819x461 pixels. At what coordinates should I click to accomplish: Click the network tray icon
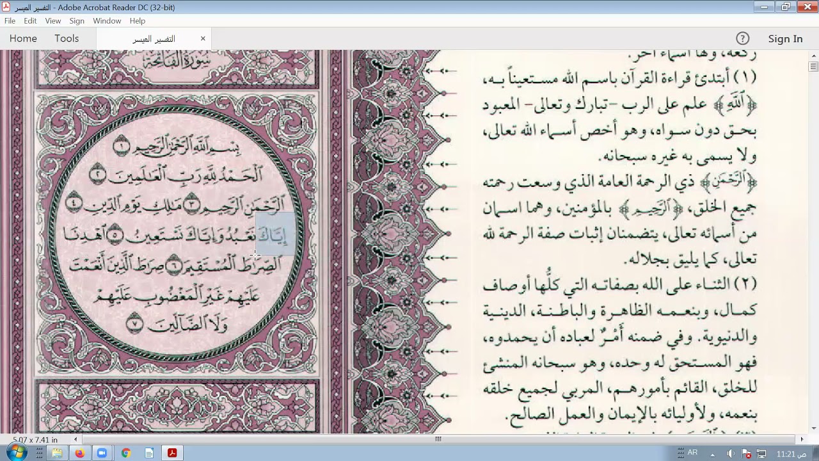(761, 454)
